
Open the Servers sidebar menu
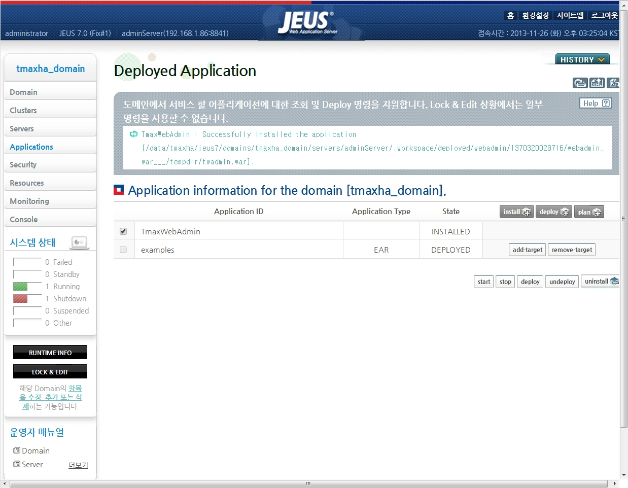[50, 128]
